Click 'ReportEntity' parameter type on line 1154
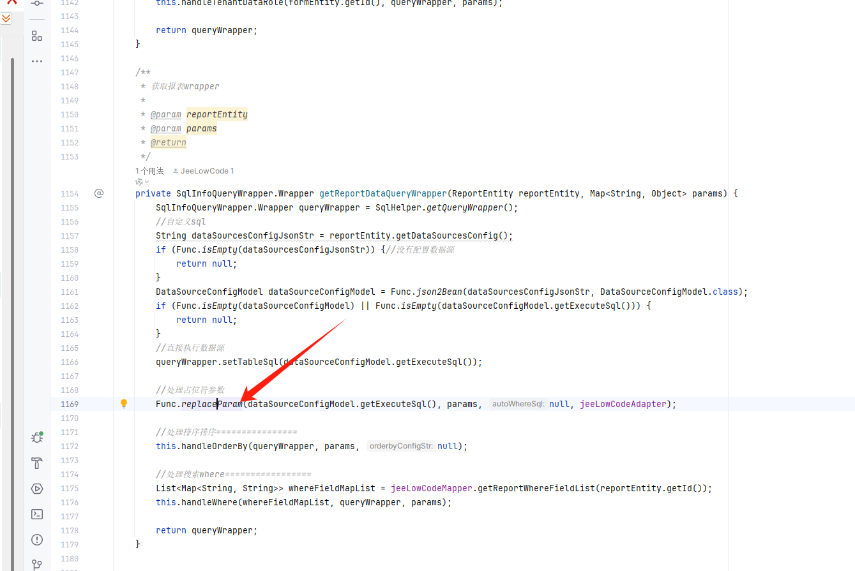Screen dimensions: 855x571 483,193
